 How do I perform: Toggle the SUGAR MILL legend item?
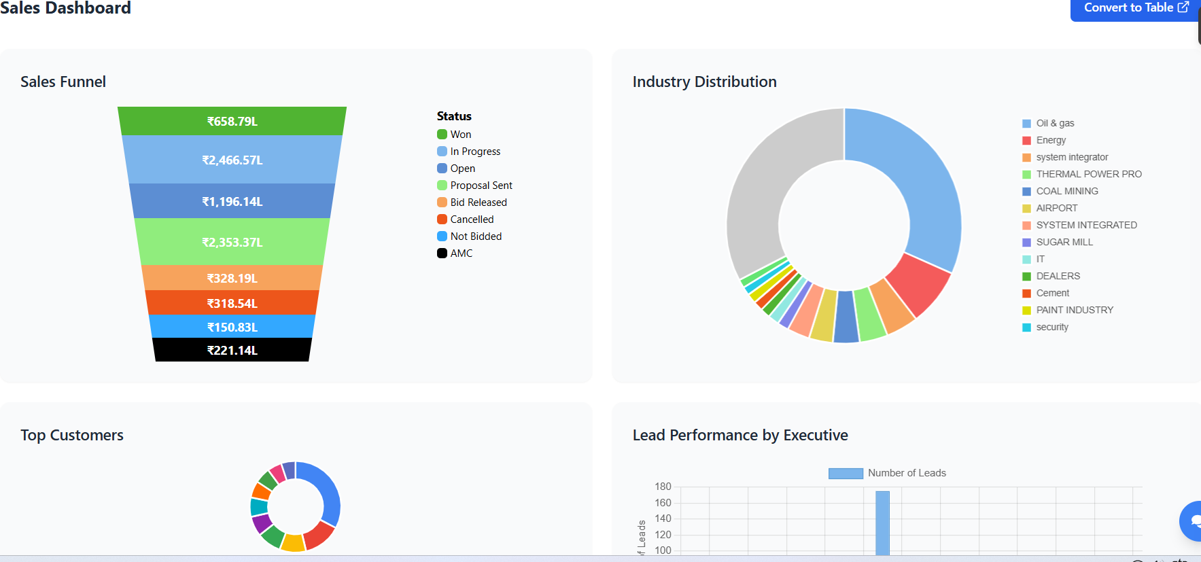coord(1058,242)
